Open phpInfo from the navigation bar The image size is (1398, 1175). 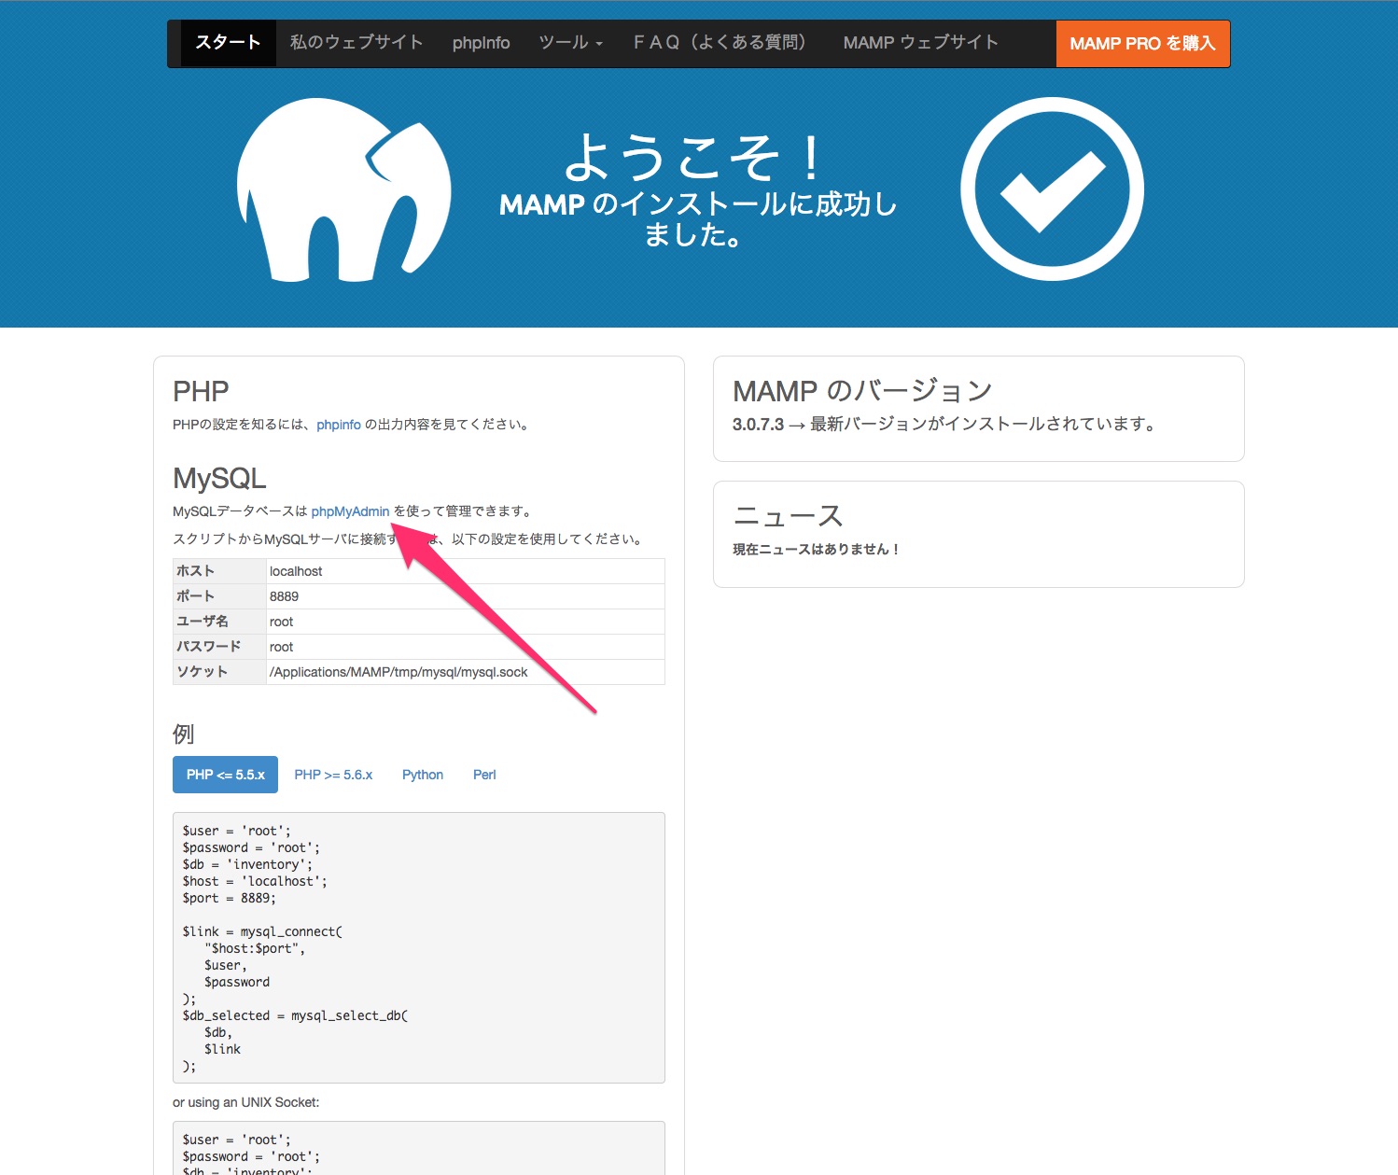tap(481, 43)
